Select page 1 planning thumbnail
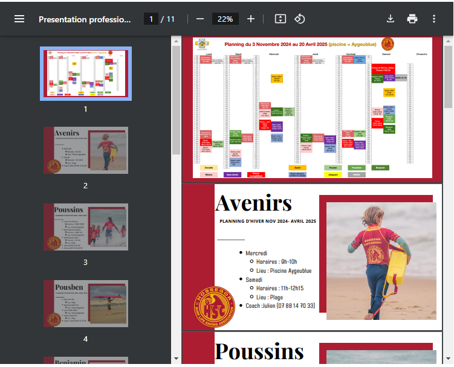This screenshot has height=367, width=454. (x=86, y=74)
